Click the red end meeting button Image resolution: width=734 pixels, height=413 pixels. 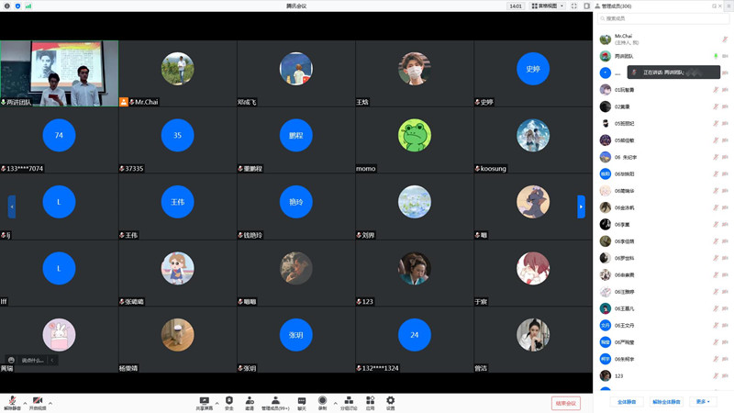[565, 403]
